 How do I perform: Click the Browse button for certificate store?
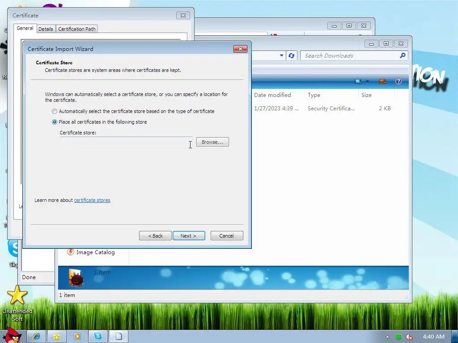212,142
